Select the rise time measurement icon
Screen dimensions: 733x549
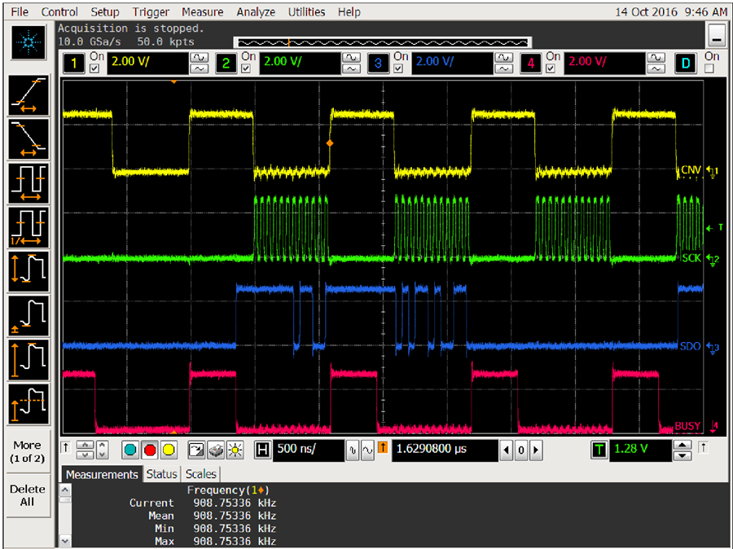tap(29, 96)
